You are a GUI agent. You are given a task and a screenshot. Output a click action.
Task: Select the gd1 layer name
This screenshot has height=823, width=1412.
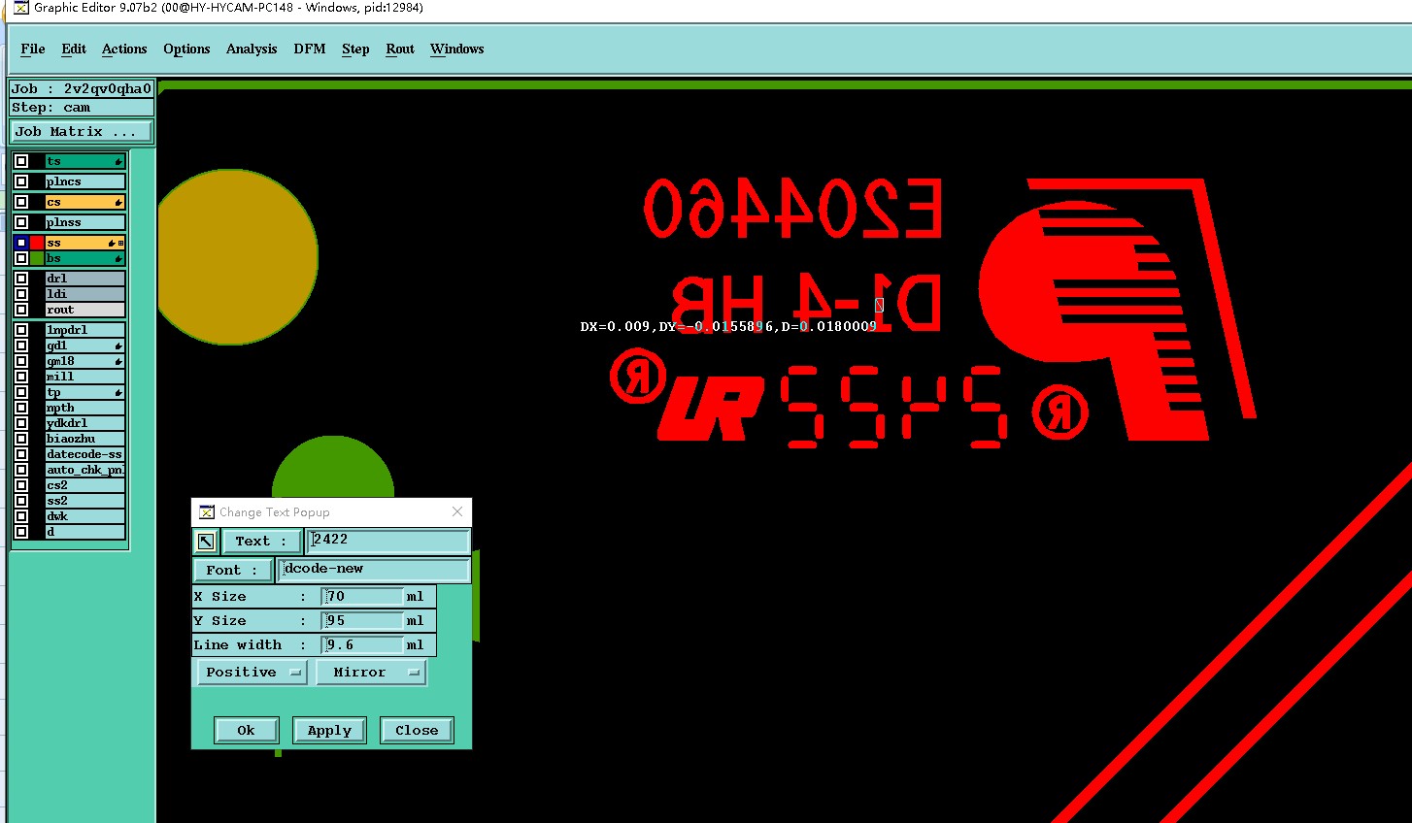tap(84, 346)
